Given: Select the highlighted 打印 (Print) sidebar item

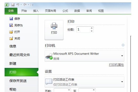Looking at the screenshot, I should 22,72.
